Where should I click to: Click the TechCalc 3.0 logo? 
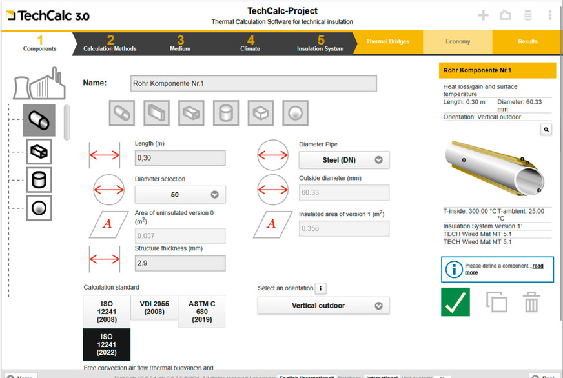click(x=48, y=15)
